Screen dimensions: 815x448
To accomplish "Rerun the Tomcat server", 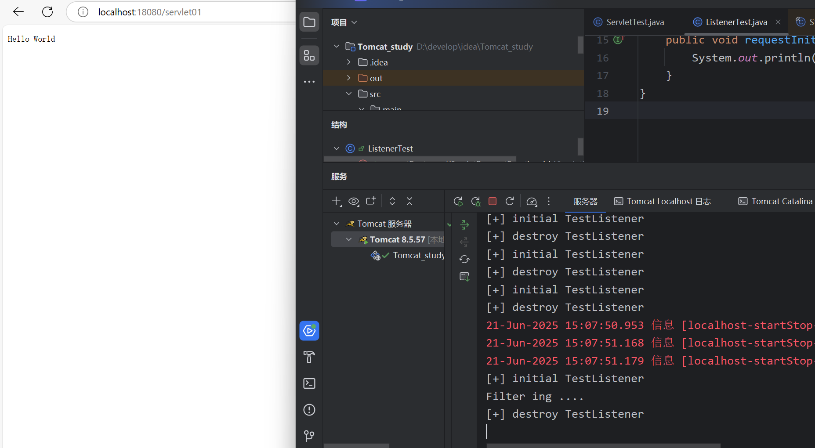I will coord(458,201).
